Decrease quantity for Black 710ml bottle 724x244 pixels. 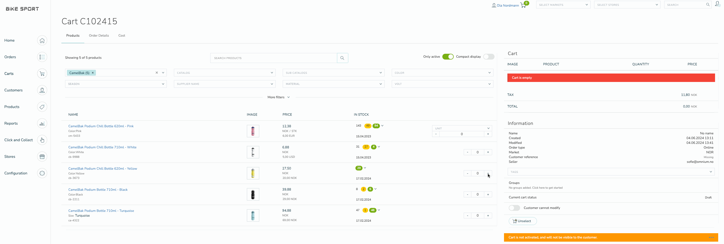468,194
